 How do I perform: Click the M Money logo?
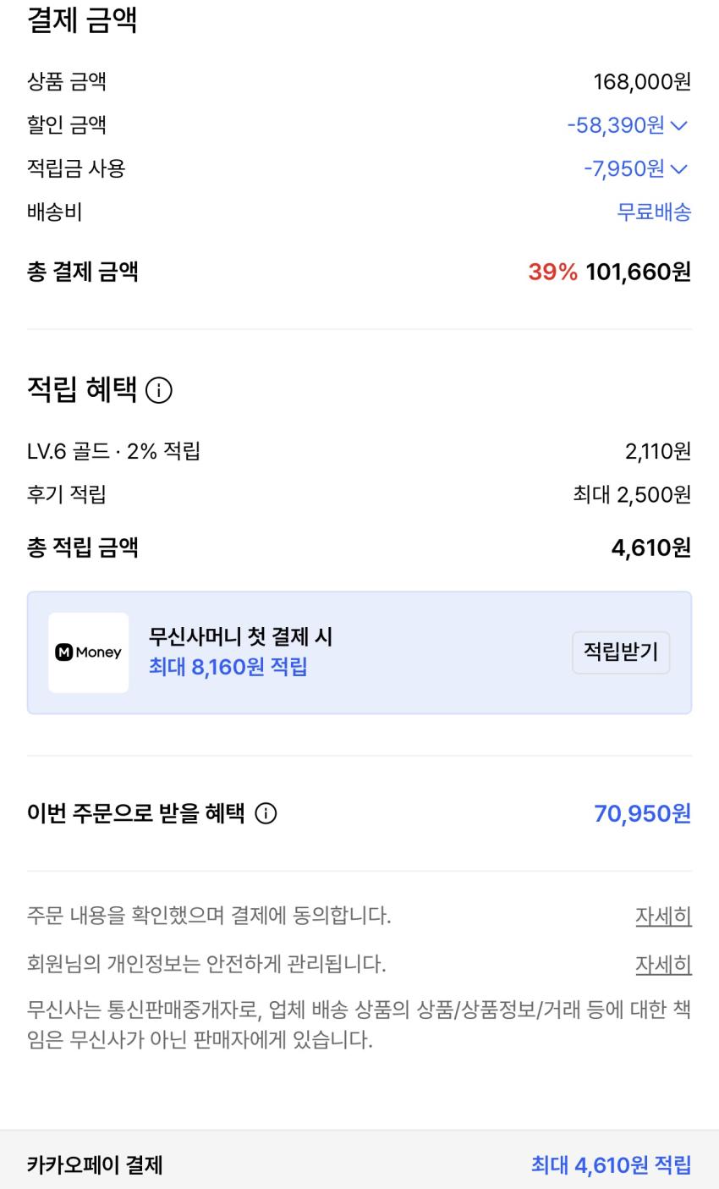click(88, 652)
